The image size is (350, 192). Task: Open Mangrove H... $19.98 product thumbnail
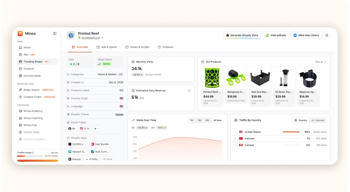236,78
